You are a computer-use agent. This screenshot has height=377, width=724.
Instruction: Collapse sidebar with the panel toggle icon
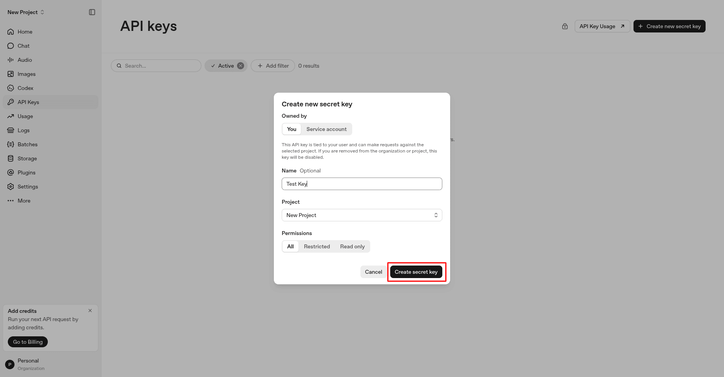pos(92,12)
